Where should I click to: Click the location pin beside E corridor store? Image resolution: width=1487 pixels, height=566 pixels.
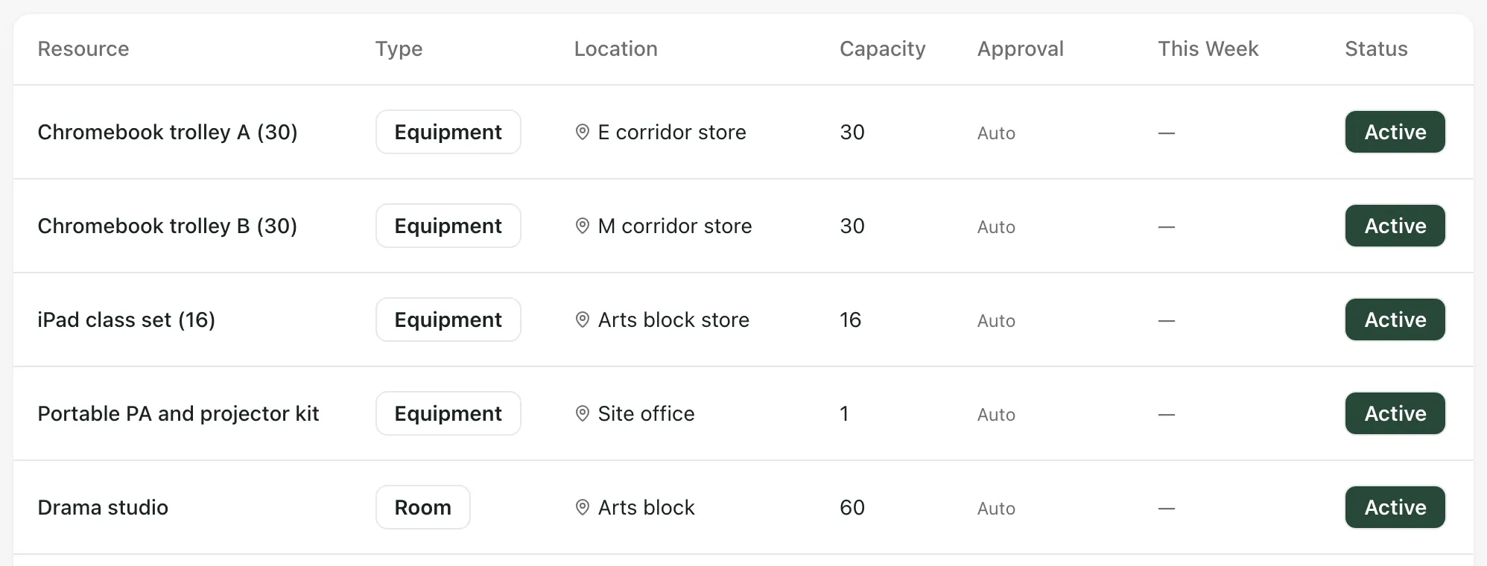583,133
